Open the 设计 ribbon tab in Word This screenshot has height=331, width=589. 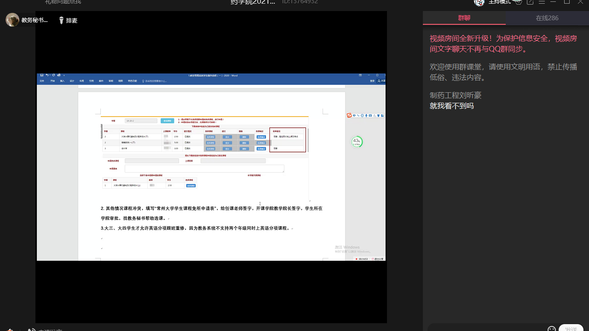pyautogui.click(x=72, y=81)
